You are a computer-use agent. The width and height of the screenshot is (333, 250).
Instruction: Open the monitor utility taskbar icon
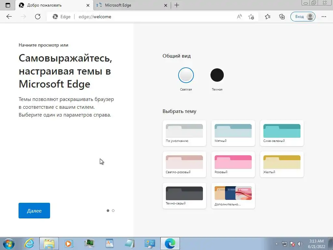pyautogui.click(x=89, y=243)
